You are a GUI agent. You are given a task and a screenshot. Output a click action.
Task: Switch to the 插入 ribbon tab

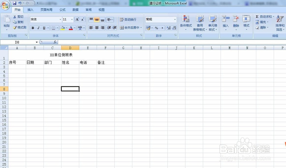tap(30, 9)
